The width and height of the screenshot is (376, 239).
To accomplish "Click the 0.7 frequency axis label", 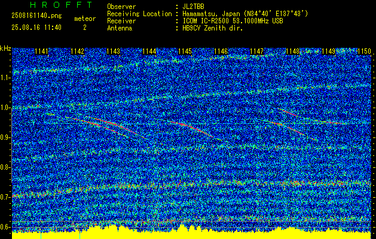I will (5, 197).
